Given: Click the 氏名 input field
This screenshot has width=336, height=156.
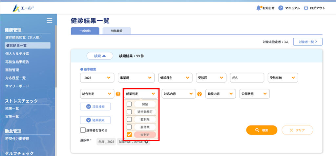Looking at the screenshot, I should [247, 78].
